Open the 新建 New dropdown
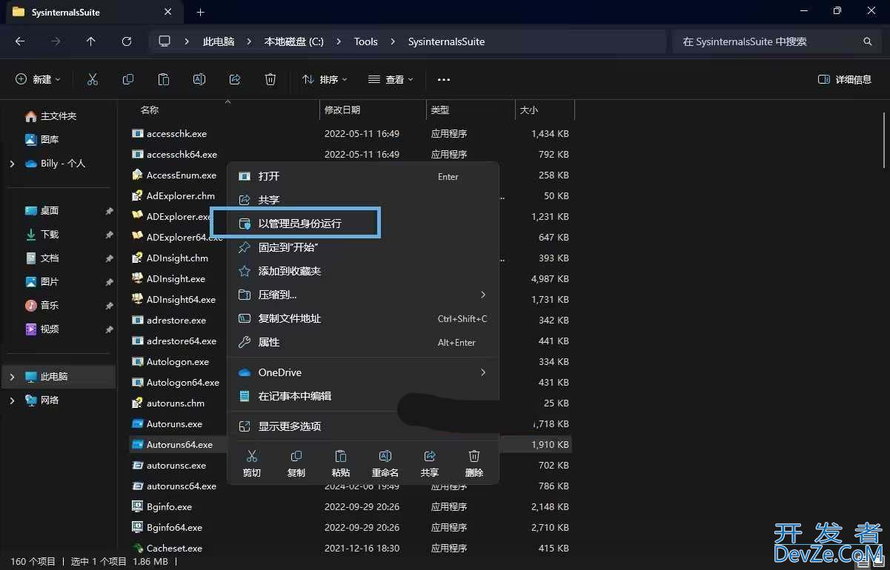 click(38, 79)
